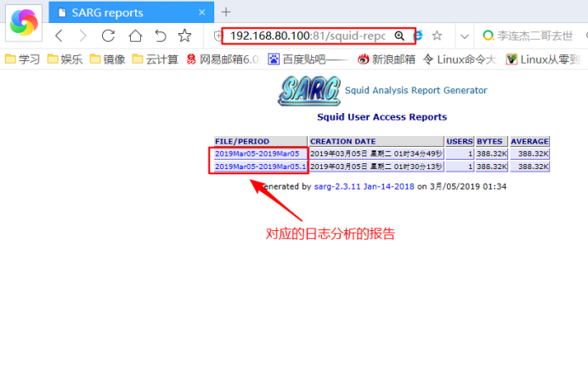Click the Squid User Access Reports heading
The width and height of the screenshot is (588, 367).
[x=382, y=117]
